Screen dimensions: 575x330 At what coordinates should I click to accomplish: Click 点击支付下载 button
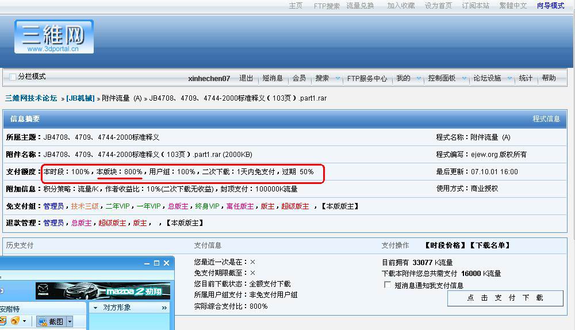(x=505, y=298)
